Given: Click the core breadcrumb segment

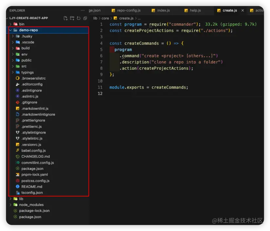Looking at the screenshot, I should coord(105,18).
